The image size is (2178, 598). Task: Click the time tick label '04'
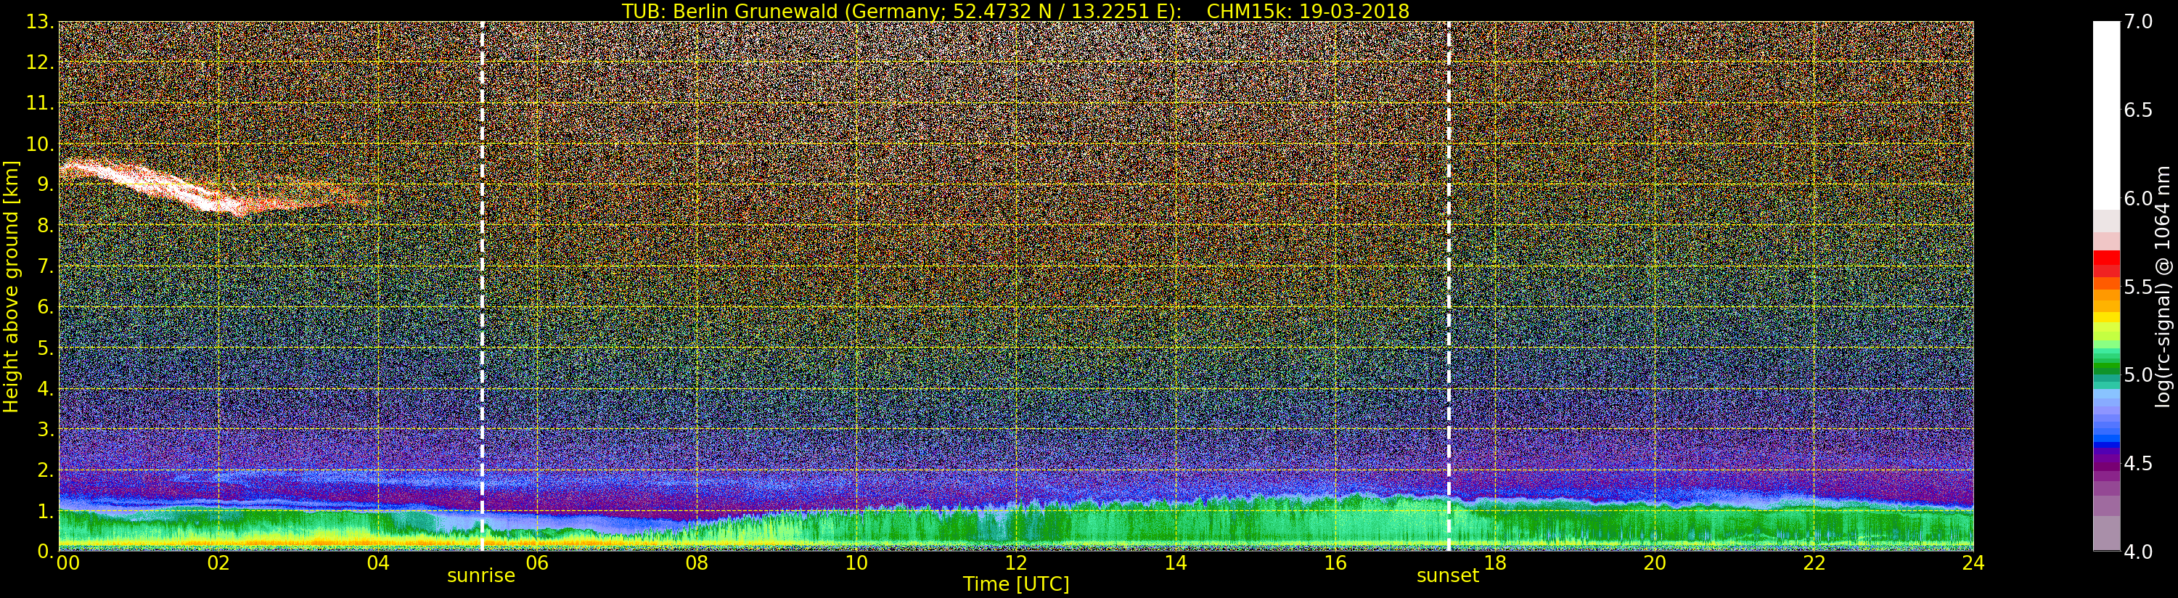[378, 562]
